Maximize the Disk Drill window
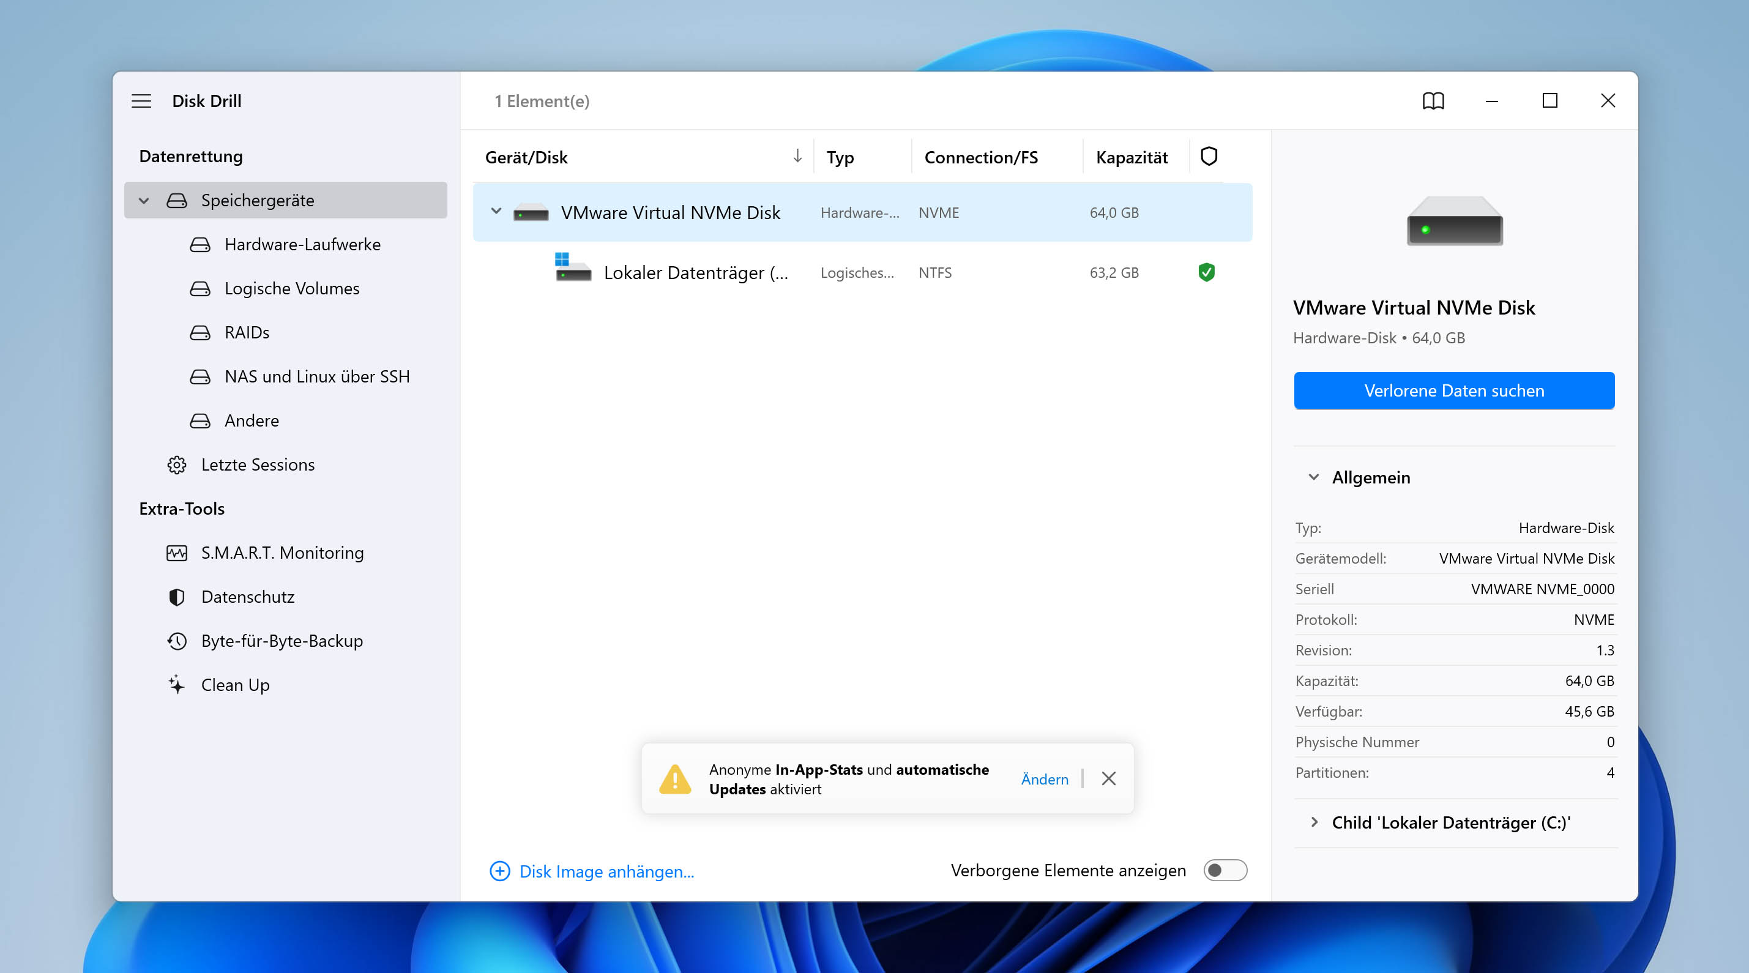Viewport: 1749px width, 973px height. click(x=1549, y=100)
